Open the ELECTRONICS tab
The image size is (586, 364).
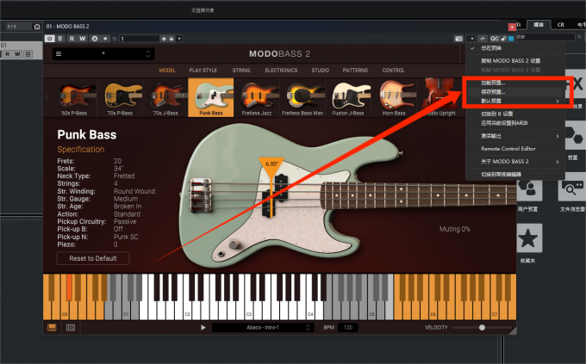pos(281,71)
